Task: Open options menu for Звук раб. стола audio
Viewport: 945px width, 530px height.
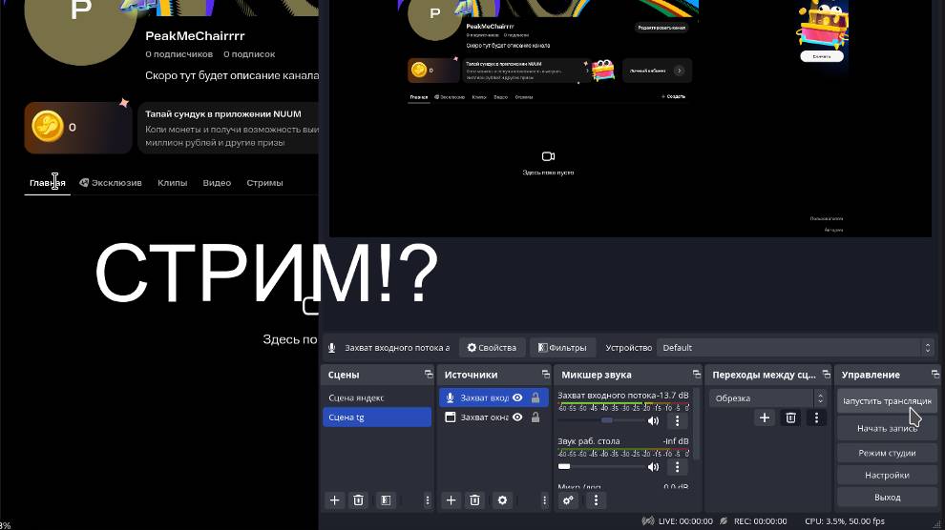Action: (x=678, y=466)
